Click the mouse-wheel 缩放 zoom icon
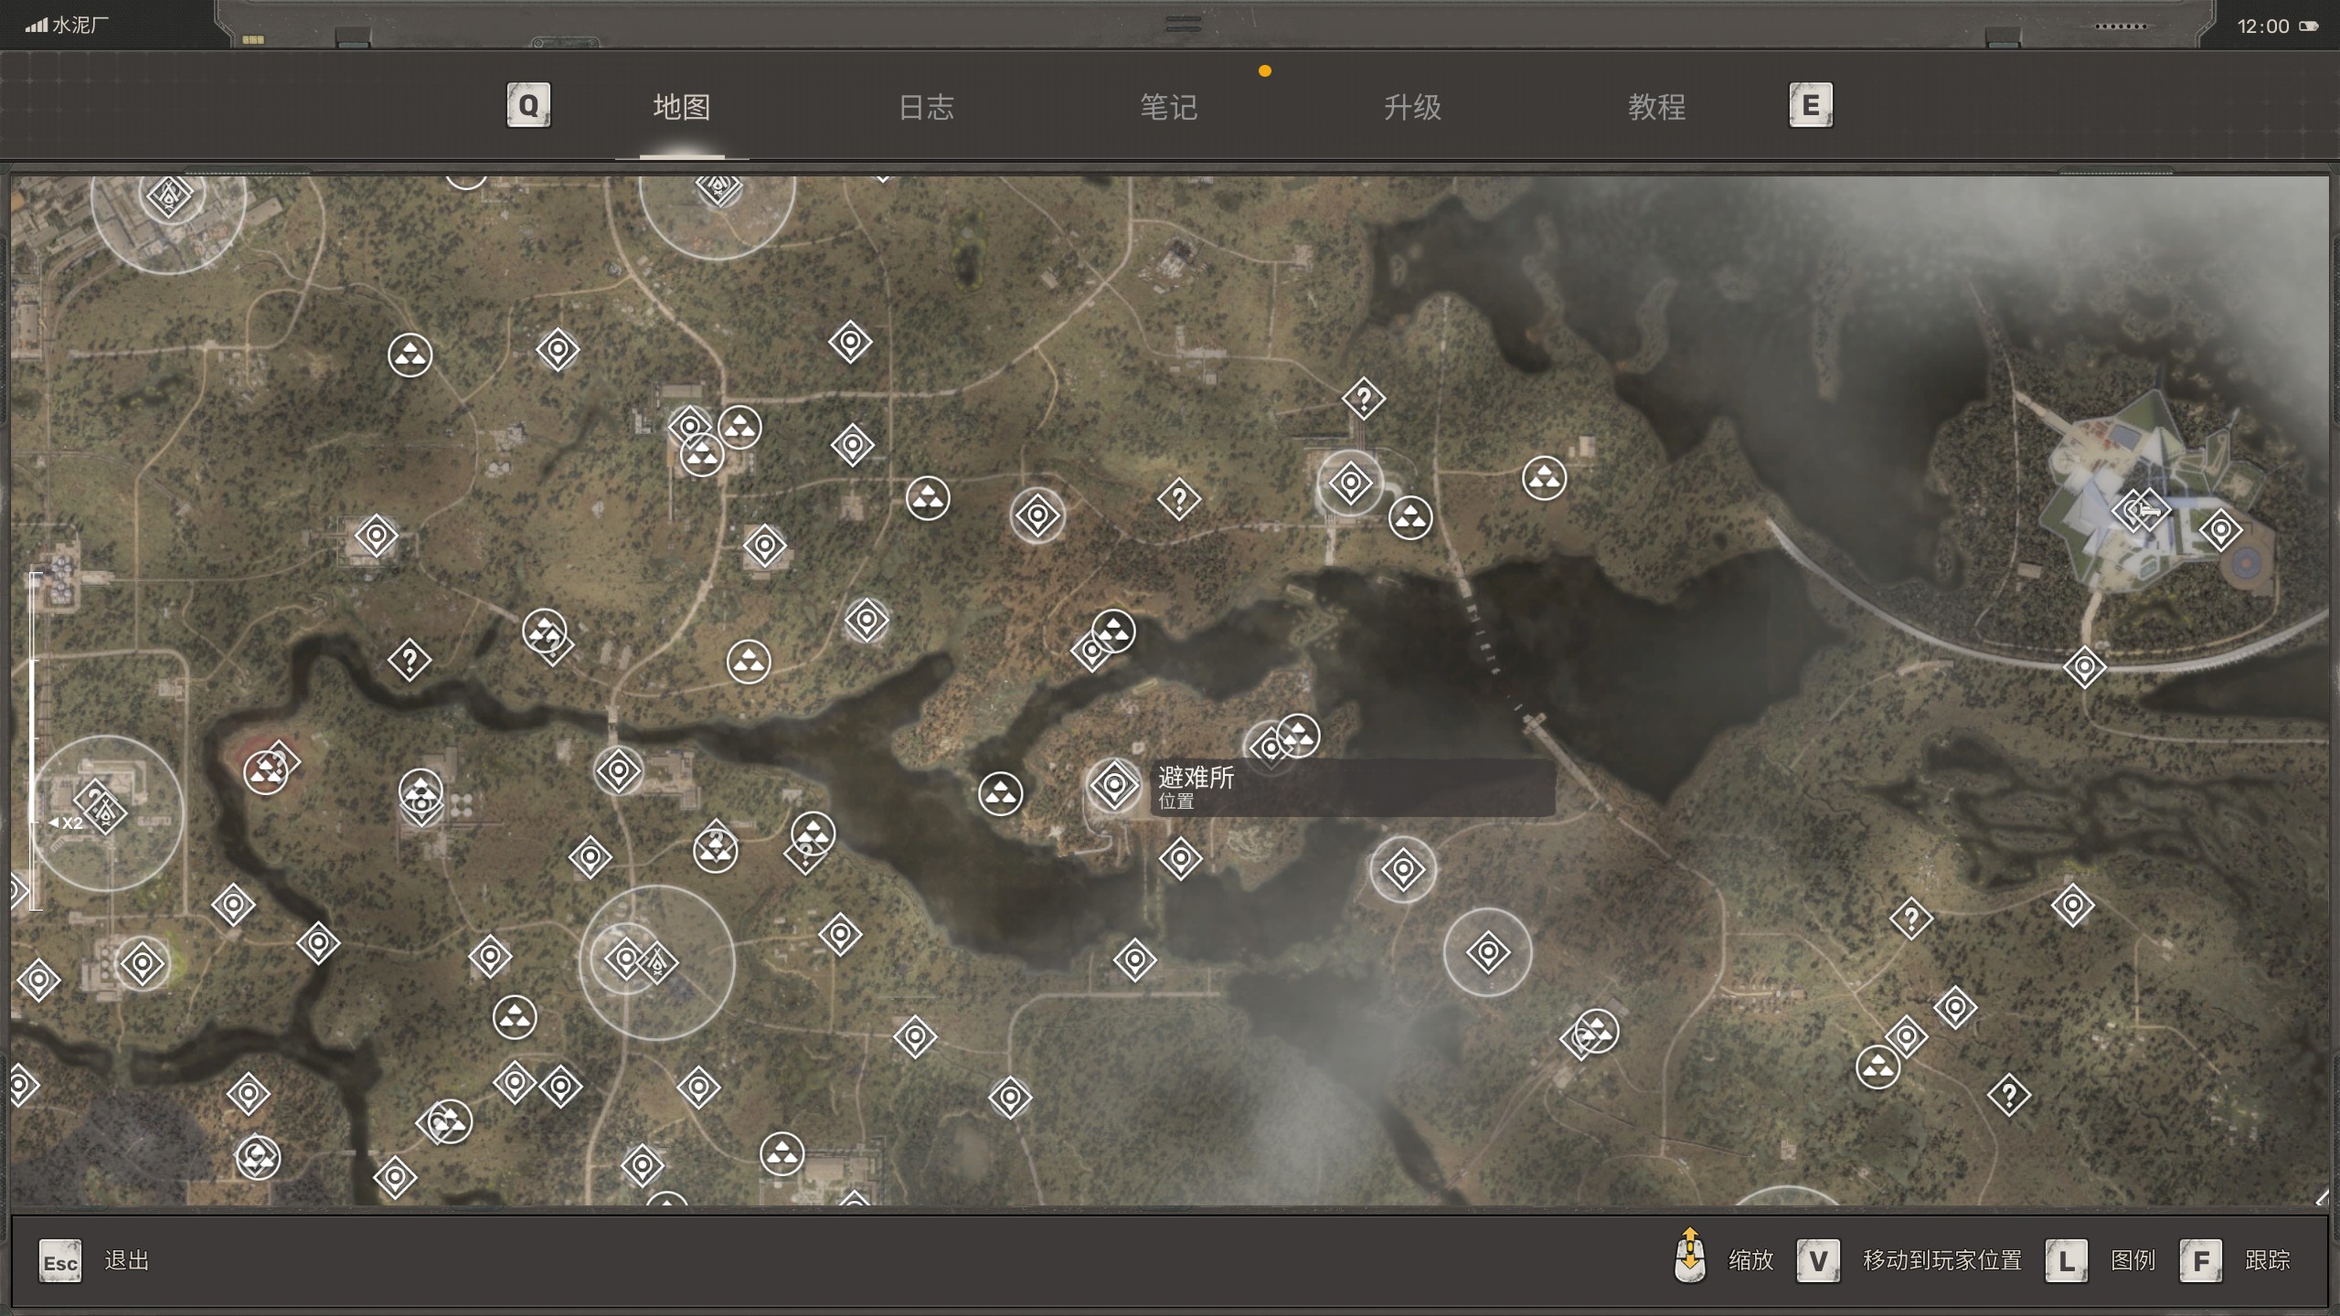 click(1690, 1256)
